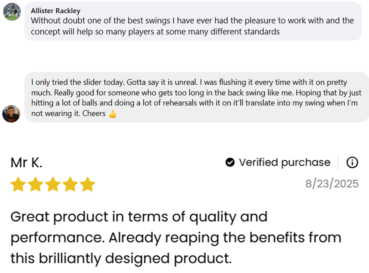Click the Mr K. reviewer name

(26, 163)
